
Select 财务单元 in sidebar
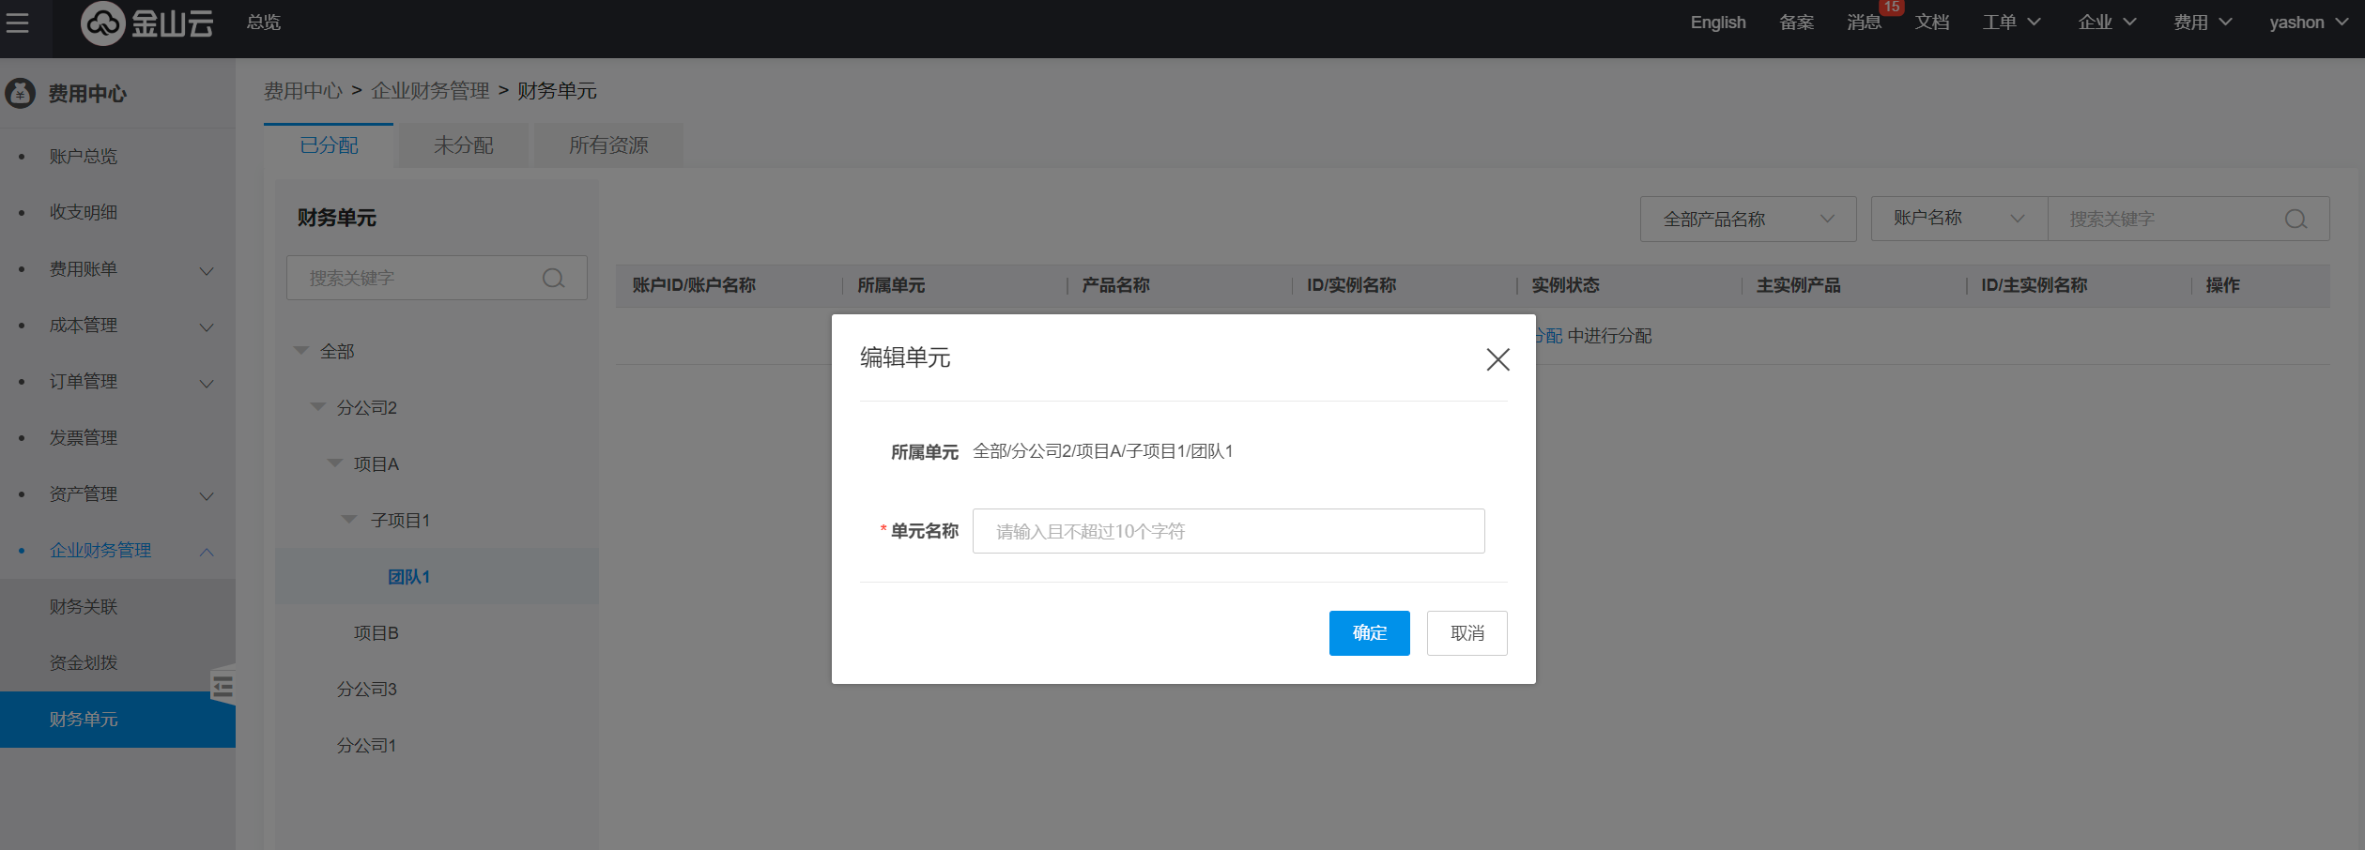coord(118,720)
